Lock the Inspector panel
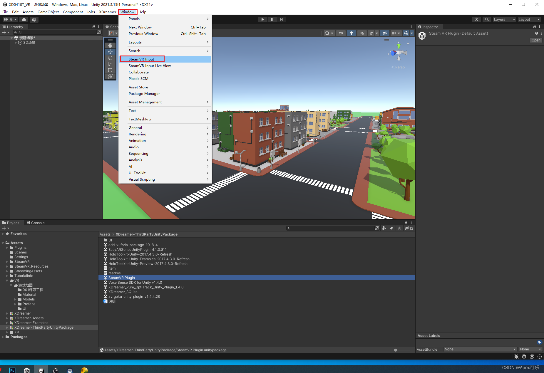The width and height of the screenshot is (544, 373). (535, 26)
